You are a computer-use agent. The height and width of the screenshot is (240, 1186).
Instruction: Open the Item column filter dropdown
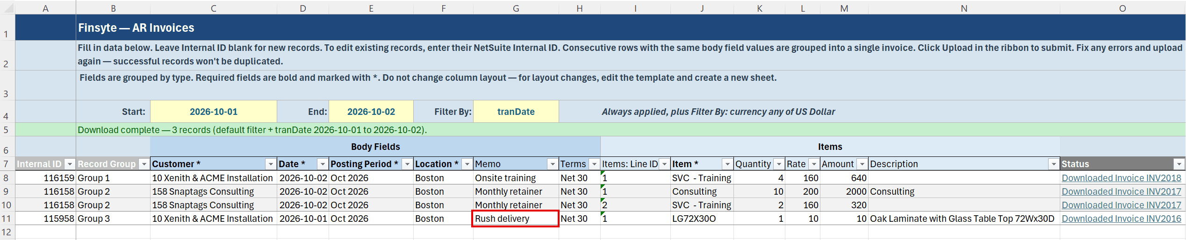click(x=727, y=164)
